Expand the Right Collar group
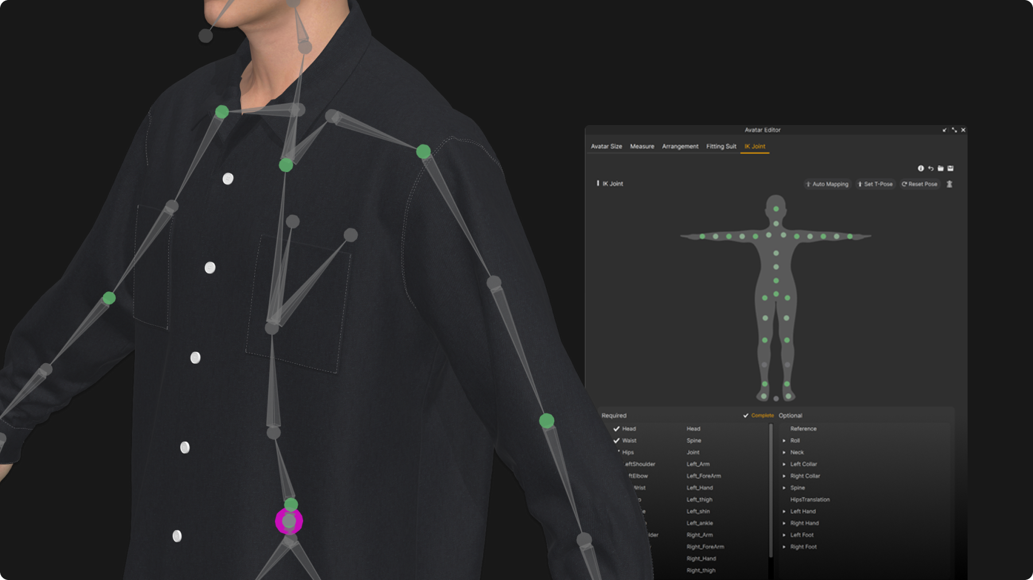Viewport: 1033px width, 580px height. (784, 476)
